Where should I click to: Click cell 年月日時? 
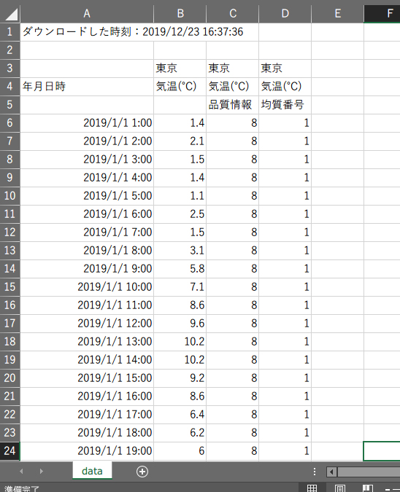(x=87, y=86)
